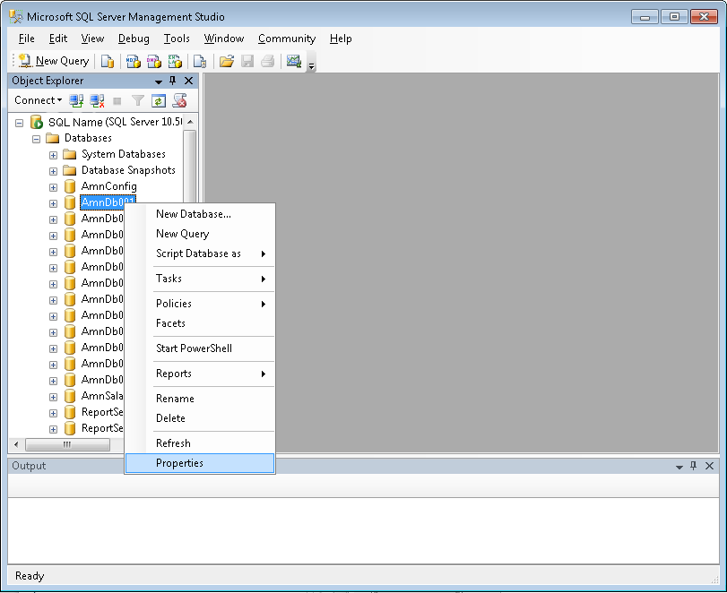Click Properties in context menu
This screenshot has width=727, height=593.
click(x=200, y=463)
